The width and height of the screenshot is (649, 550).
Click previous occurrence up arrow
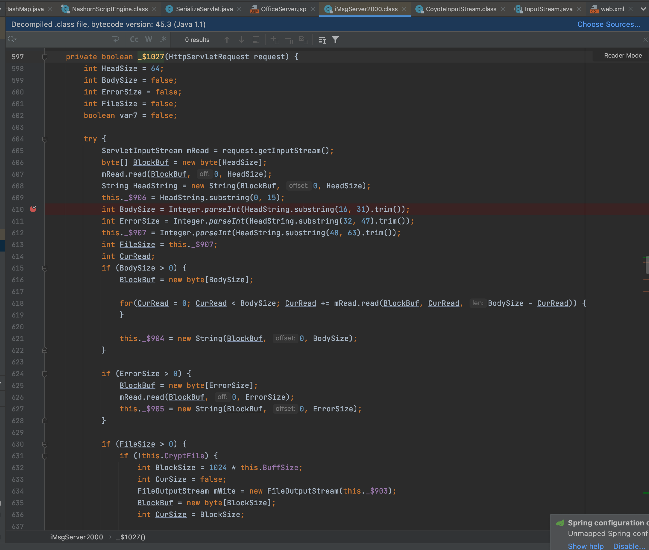[227, 40]
